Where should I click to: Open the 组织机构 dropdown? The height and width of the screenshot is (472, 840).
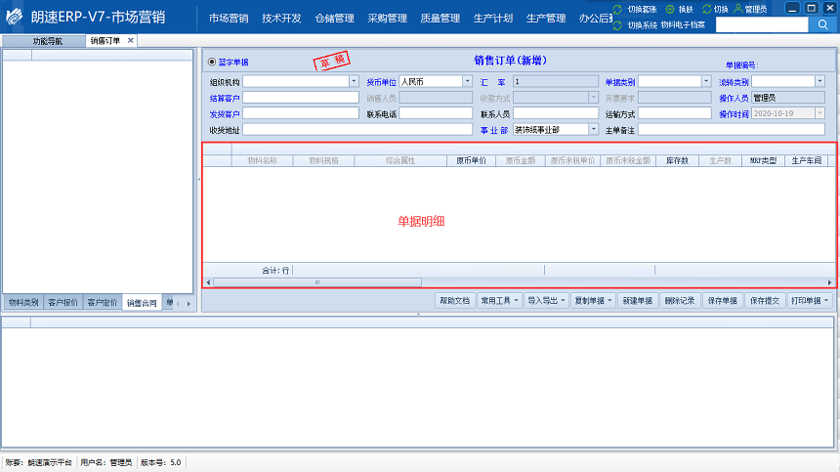tap(354, 81)
